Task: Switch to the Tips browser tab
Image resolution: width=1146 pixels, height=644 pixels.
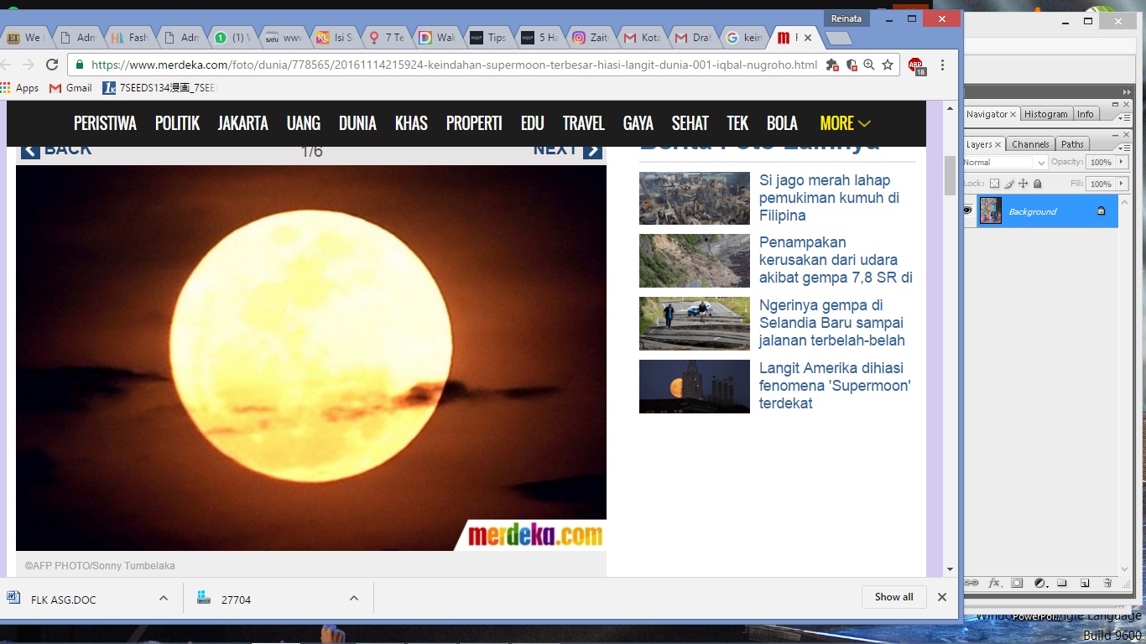Action: [x=488, y=38]
